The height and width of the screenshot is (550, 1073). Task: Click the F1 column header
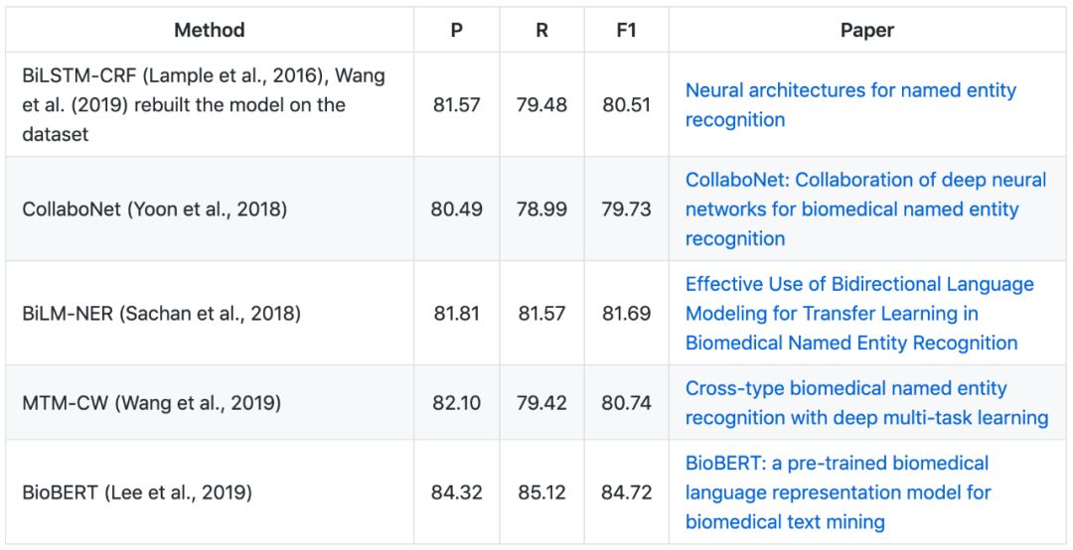[626, 30]
